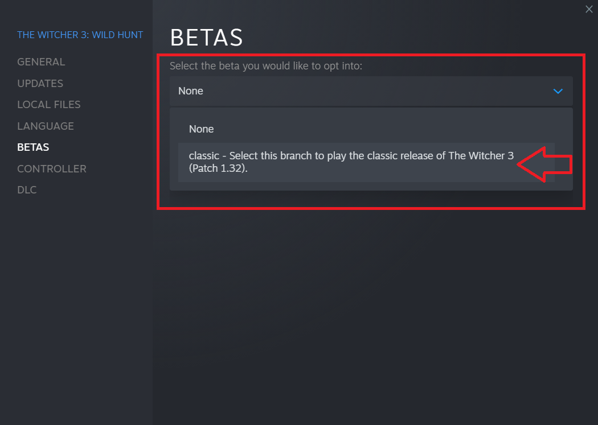The image size is (598, 425).
Task: Open the Local Files section
Action: tap(49, 105)
